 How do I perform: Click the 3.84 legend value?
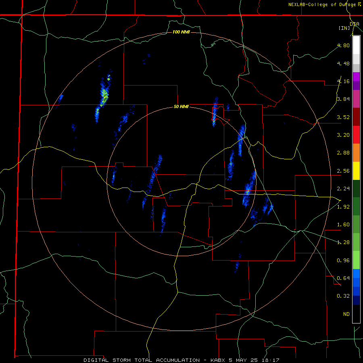[x=343, y=99]
